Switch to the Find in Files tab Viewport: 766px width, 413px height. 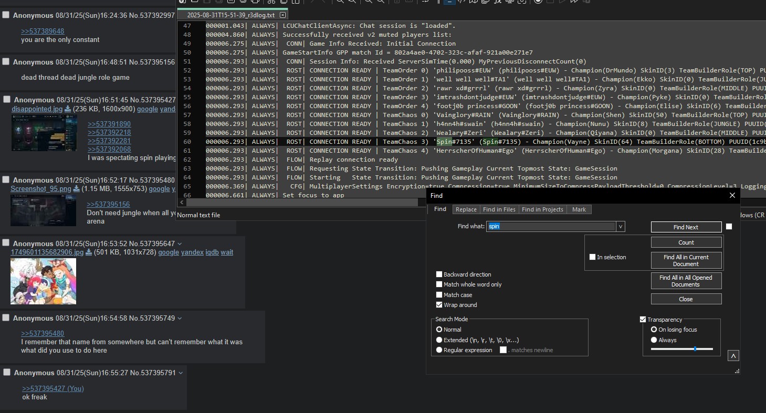pos(499,209)
